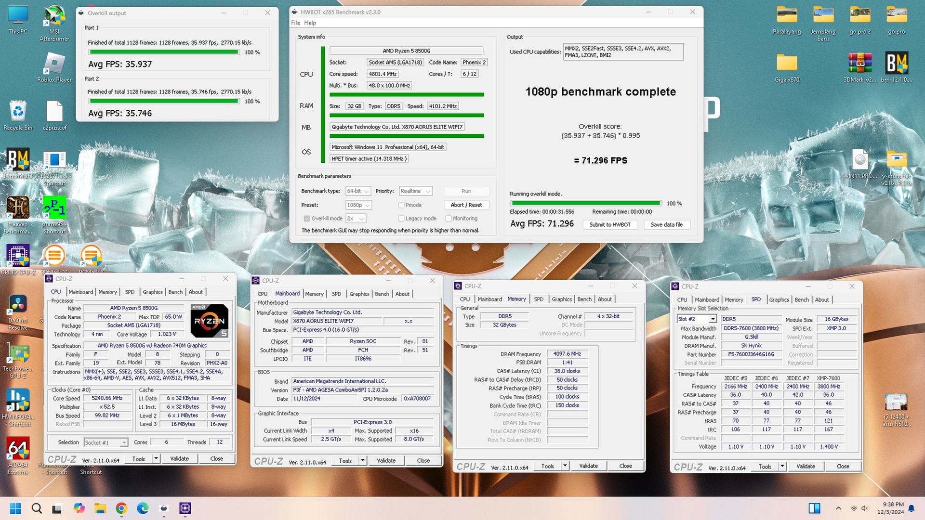Screen dimensions: 925x520
Task: Click Overkill Part 2 progress bar
Action: coord(164,101)
